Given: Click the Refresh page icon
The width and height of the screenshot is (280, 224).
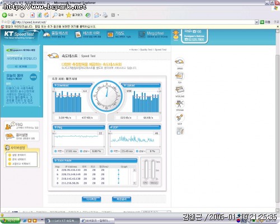Looking at the screenshot, I should click(x=39, y=15).
